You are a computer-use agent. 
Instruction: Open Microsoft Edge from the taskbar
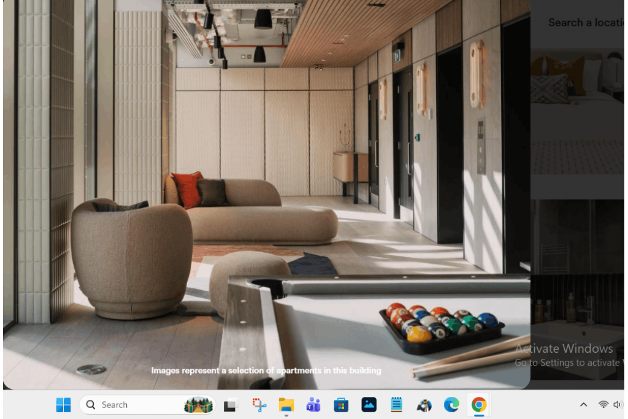(x=451, y=405)
